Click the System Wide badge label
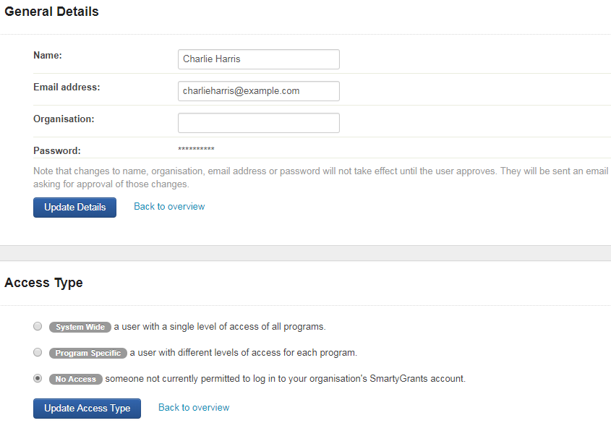 click(80, 327)
